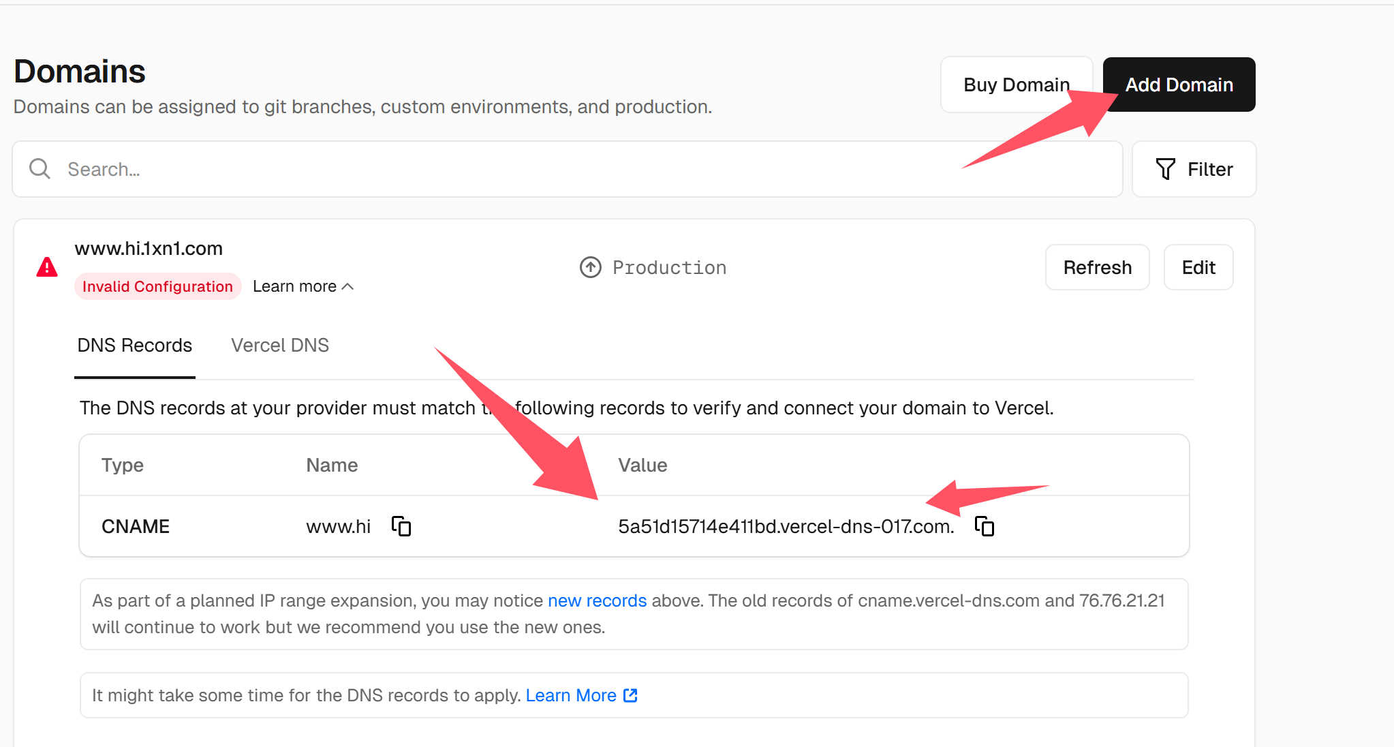
Task: Click the Invalid Configuration badge
Action: (x=157, y=286)
